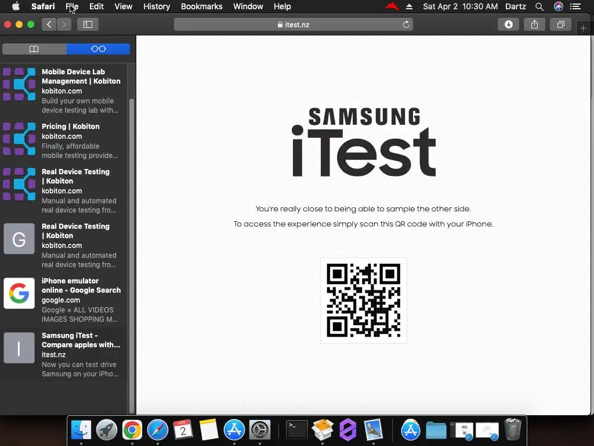Open Calendar from the Dock
The image size is (594, 446).
click(183, 430)
